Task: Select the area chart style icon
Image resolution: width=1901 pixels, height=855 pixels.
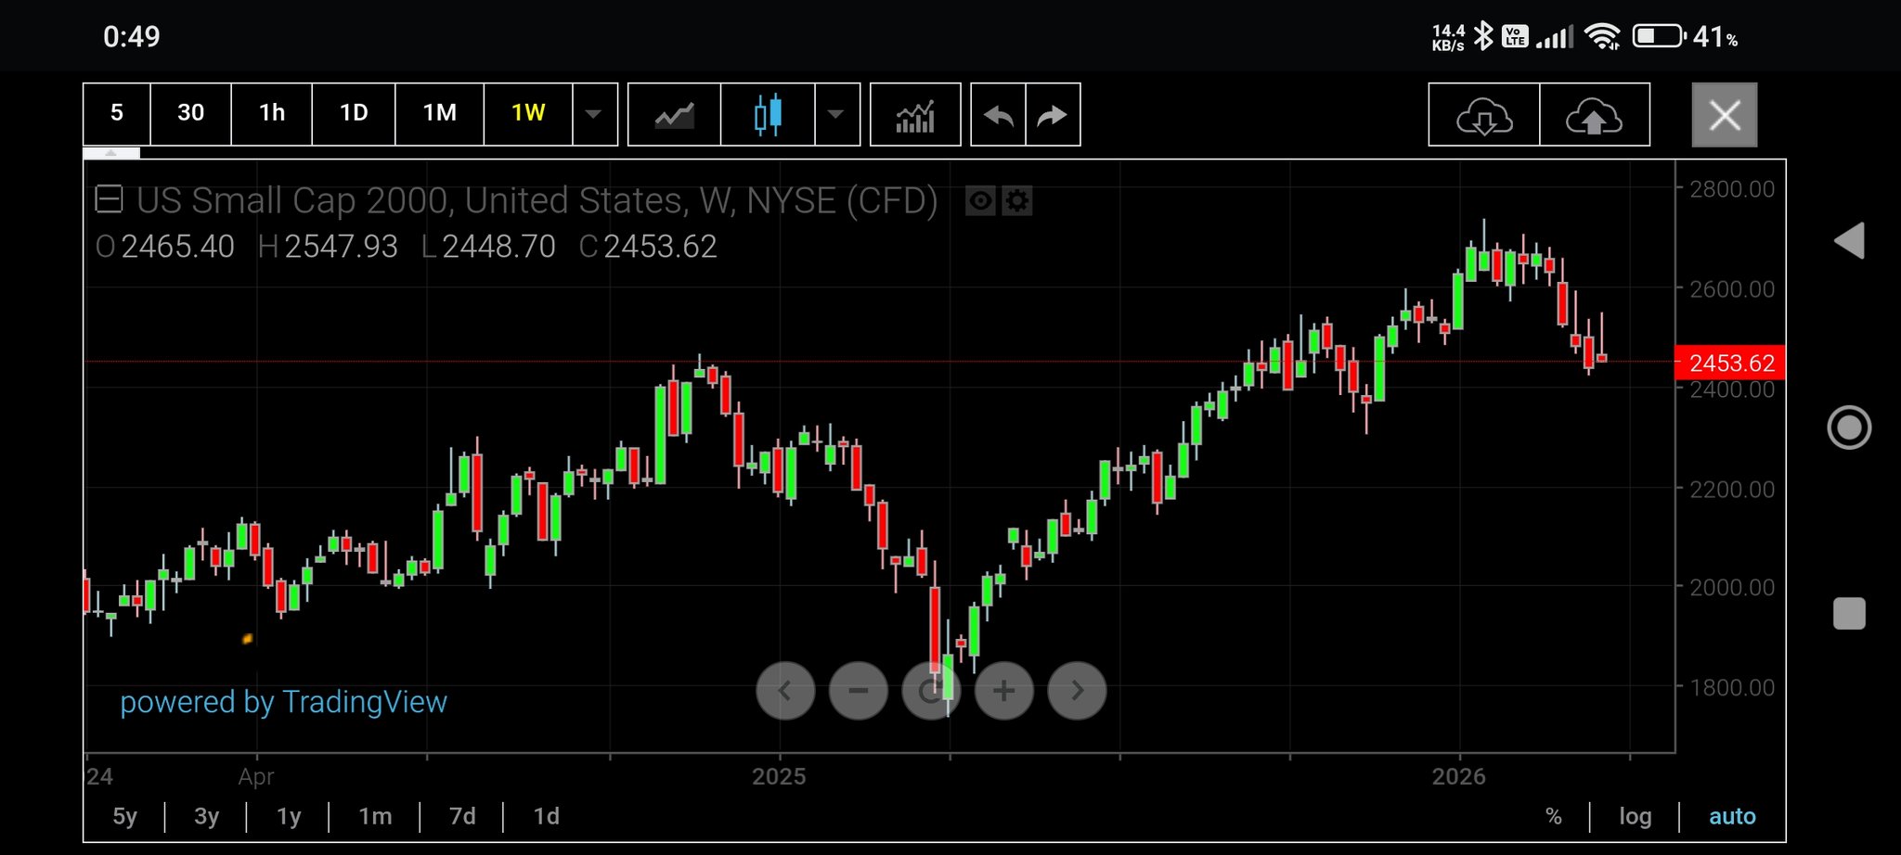Action: click(675, 115)
